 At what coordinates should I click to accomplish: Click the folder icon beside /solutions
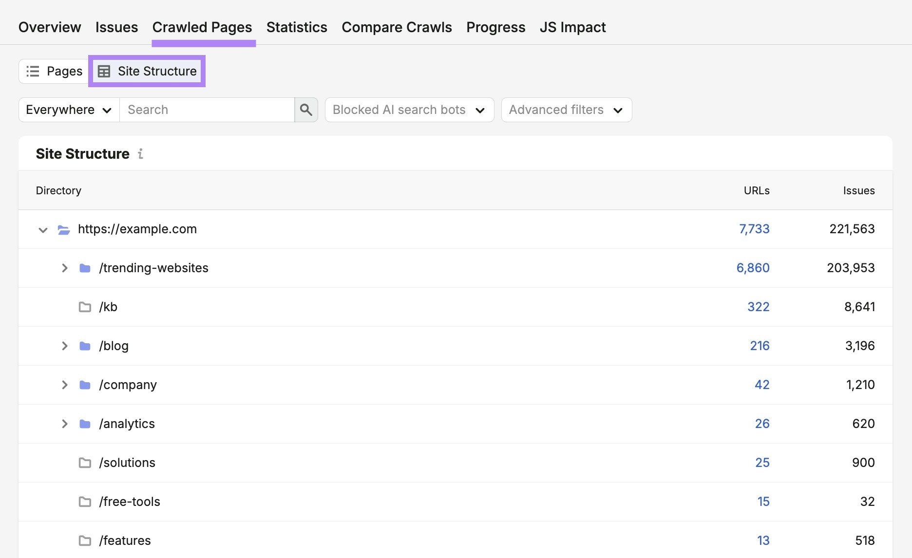(85, 463)
